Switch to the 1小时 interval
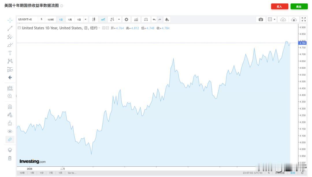This screenshot has width=312, height=177. point(51,20)
